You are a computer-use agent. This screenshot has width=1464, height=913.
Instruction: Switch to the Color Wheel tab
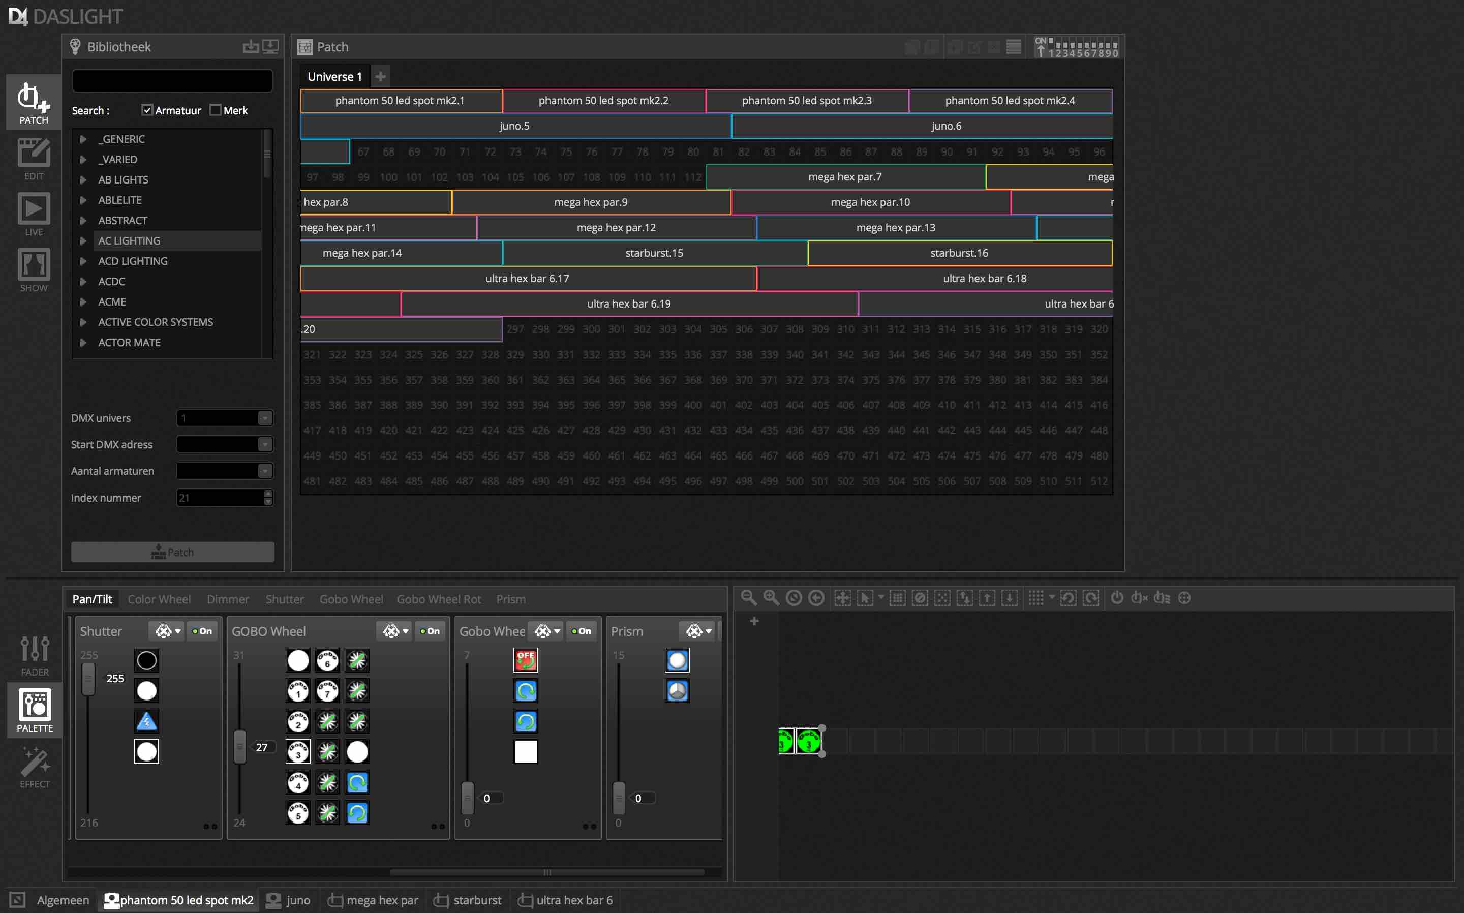tap(160, 599)
